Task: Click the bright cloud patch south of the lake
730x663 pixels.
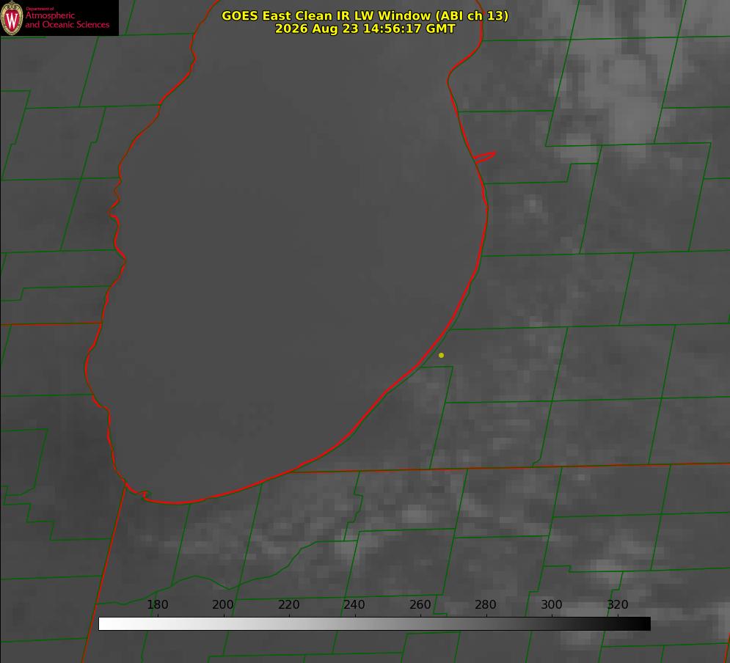Action: pyautogui.click(x=415, y=515)
